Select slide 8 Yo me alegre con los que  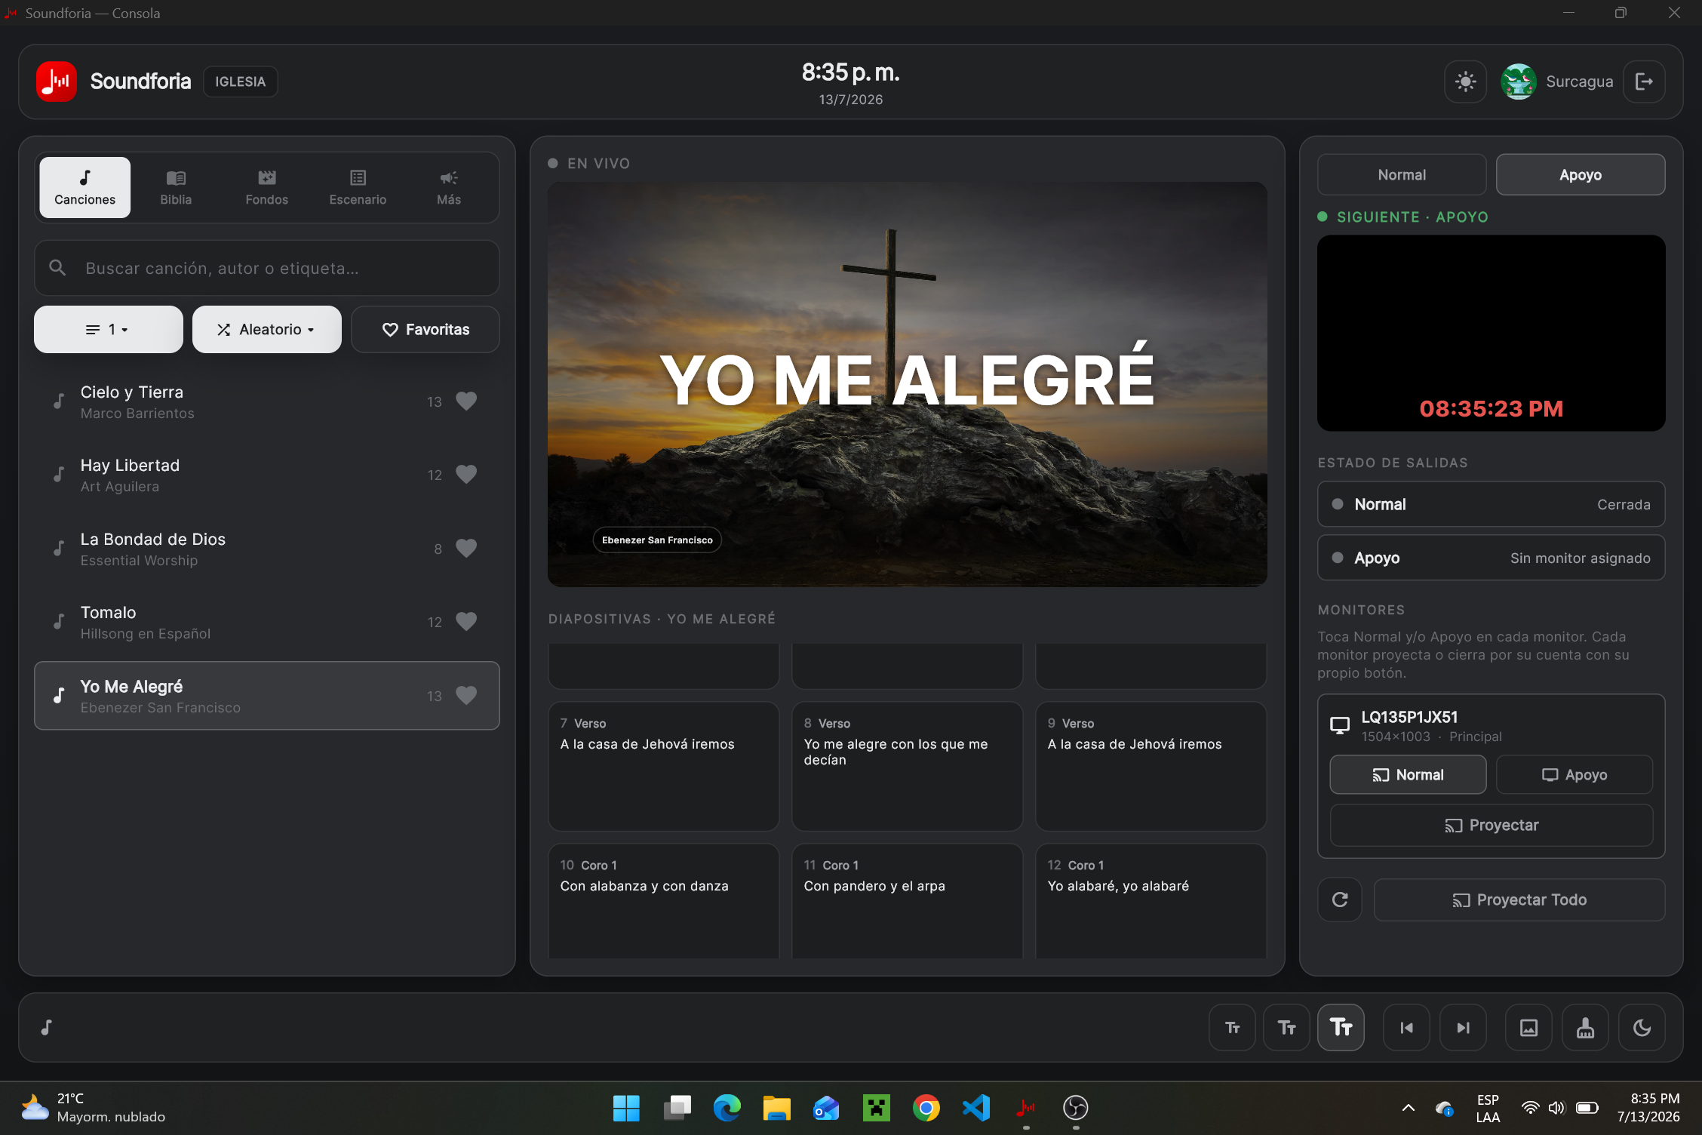907,767
